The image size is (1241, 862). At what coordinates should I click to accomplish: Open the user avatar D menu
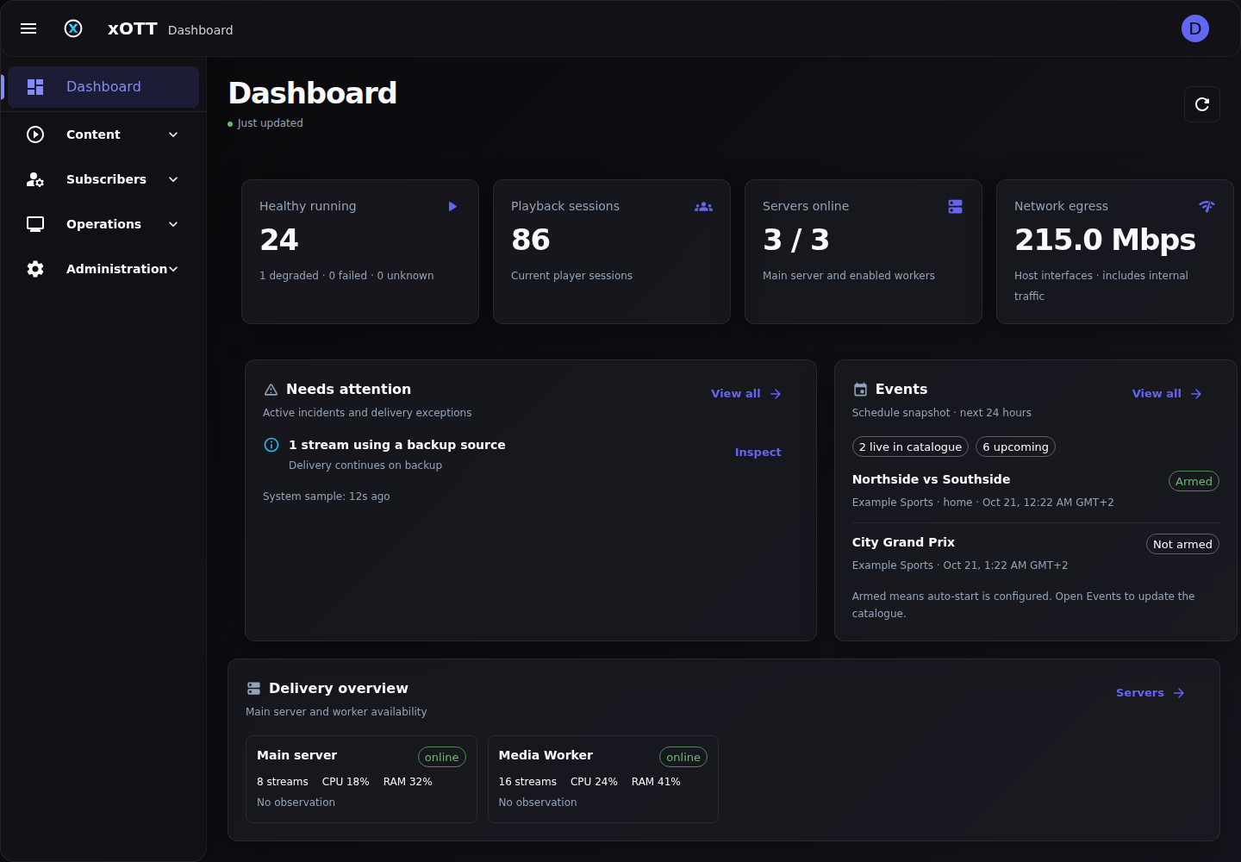point(1195,28)
